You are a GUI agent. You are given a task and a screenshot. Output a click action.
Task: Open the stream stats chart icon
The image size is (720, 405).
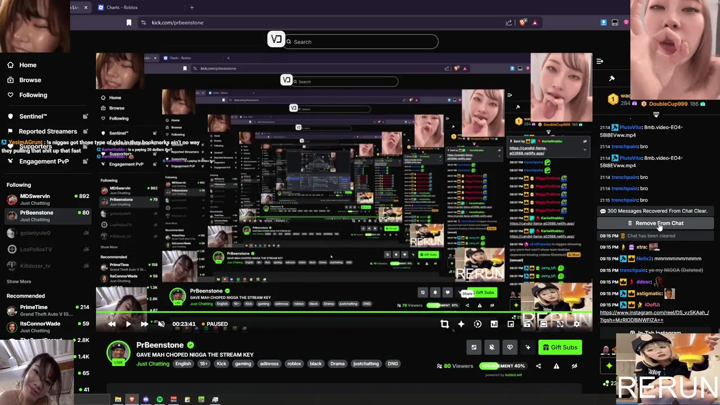point(494,324)
